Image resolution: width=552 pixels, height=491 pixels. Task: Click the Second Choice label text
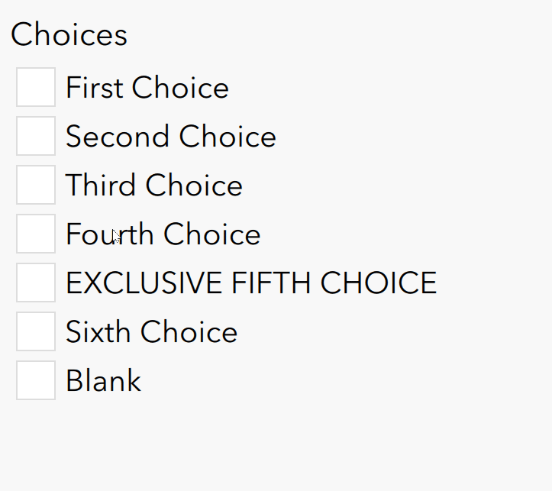[x=170, y=137]
